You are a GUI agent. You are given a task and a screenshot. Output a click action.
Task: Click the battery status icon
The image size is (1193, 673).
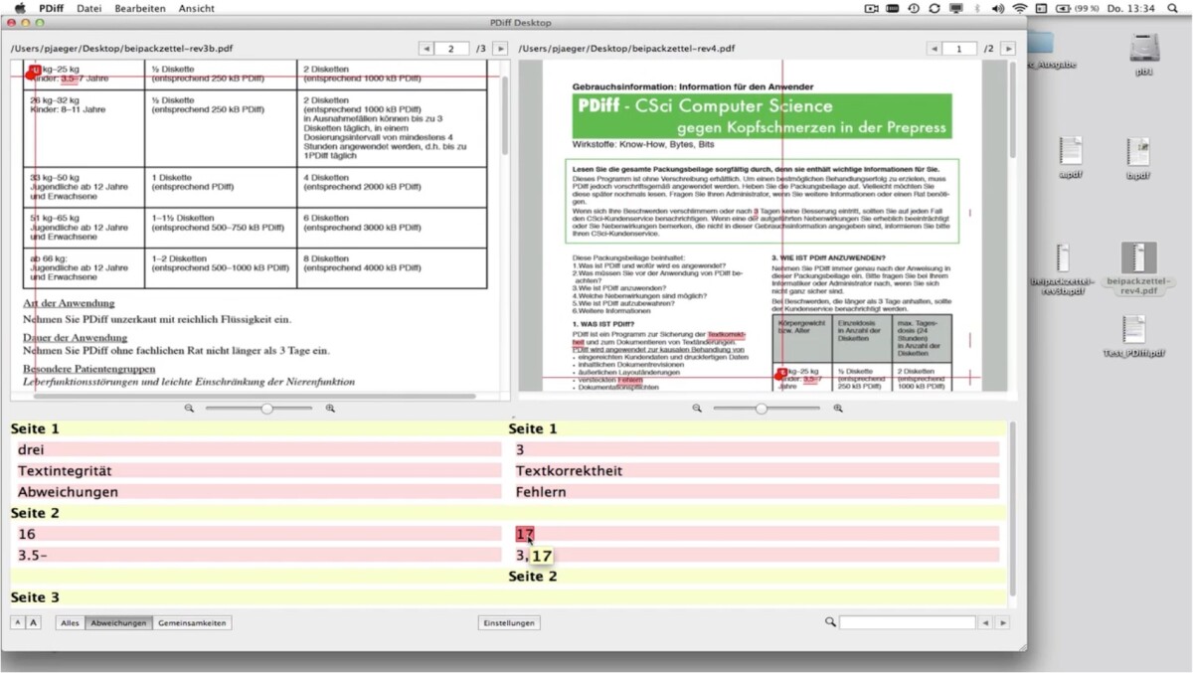(x=1063, y=8)
